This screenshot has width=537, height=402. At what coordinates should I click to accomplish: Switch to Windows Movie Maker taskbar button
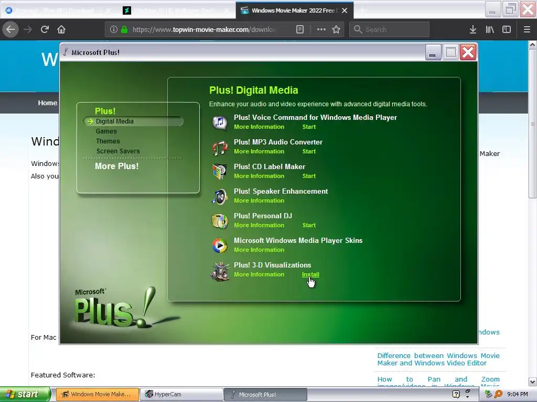pos(97,394)
